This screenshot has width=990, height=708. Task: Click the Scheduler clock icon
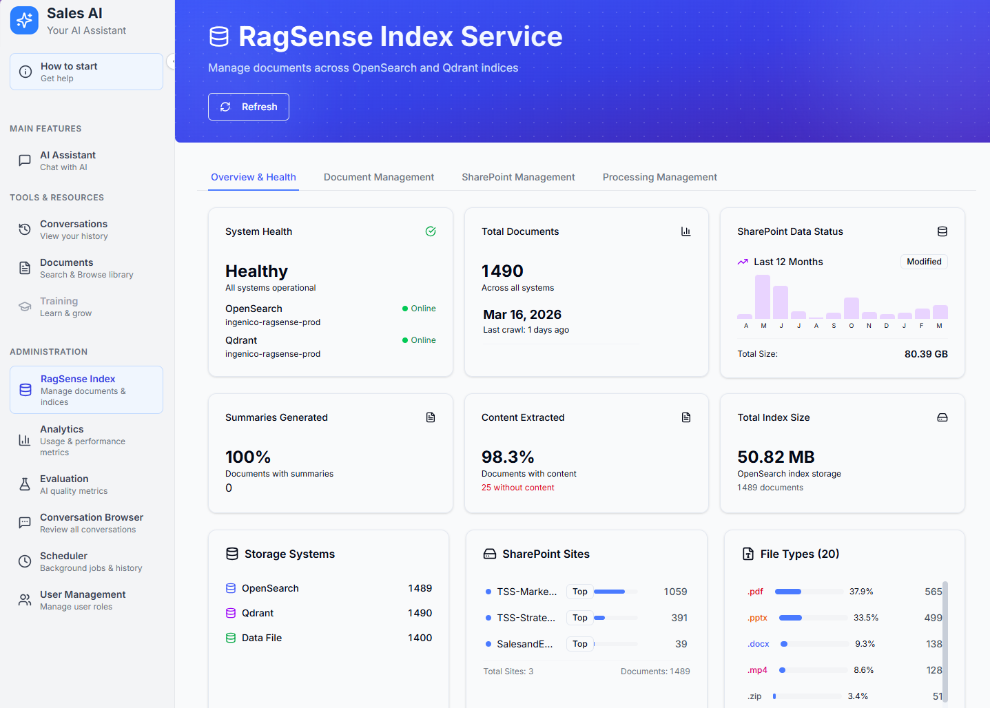[x=25, y=561]
